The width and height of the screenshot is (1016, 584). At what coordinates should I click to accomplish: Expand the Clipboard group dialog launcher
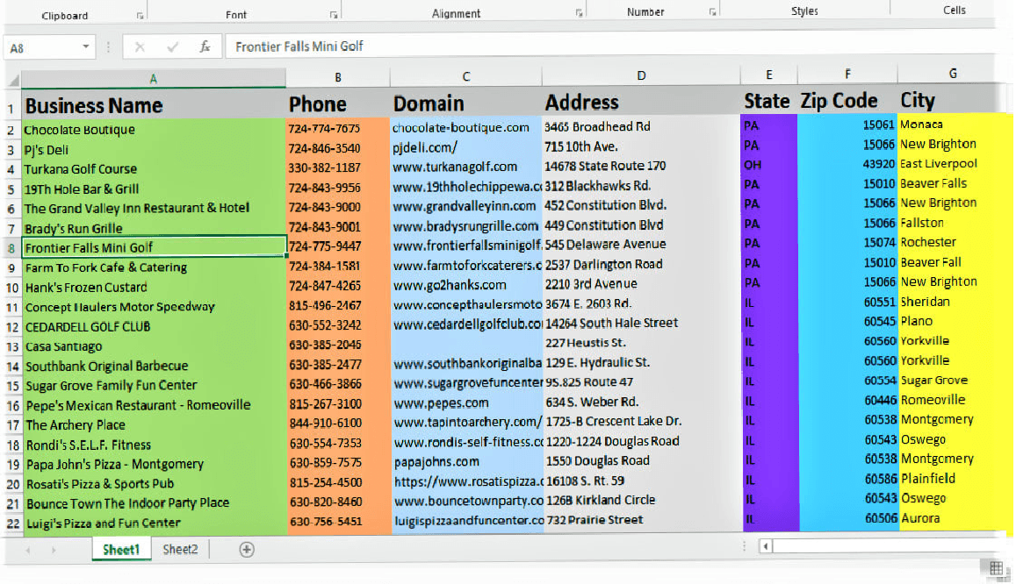(x=140, y=15)
